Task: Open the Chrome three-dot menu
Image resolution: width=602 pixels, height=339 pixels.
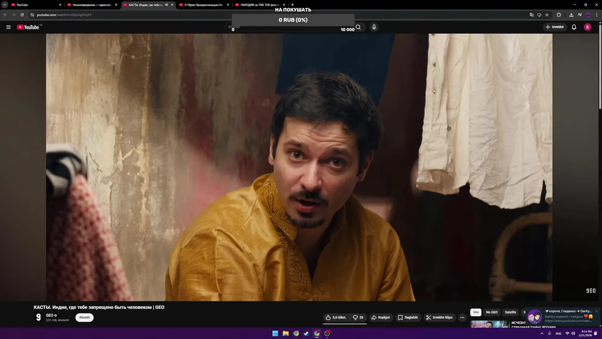Action: (597, 15)
